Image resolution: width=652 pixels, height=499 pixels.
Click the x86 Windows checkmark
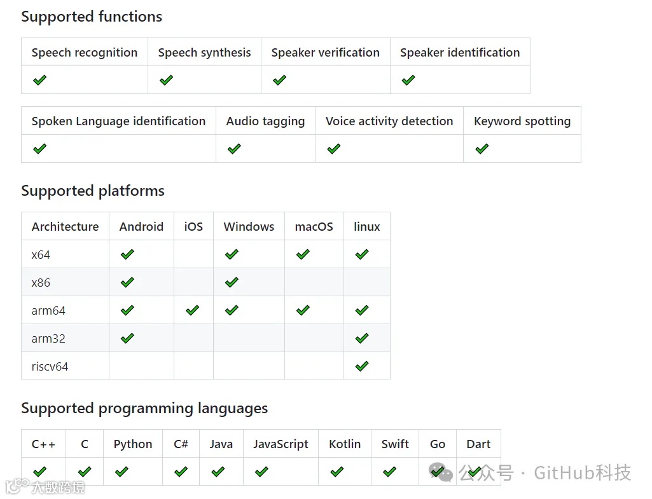[232, 282]
